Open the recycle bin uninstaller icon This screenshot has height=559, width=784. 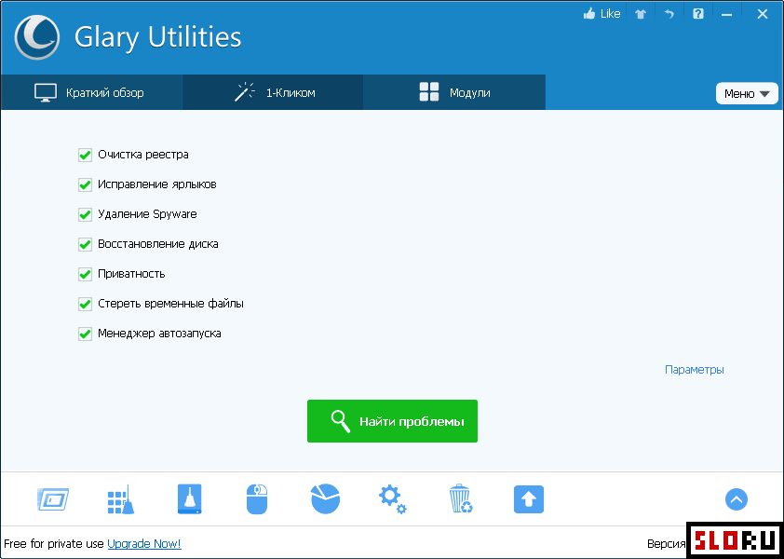coord(461,499)
